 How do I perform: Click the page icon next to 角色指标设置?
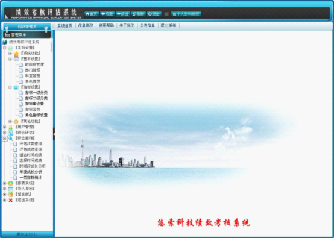(x=20, y=115)
